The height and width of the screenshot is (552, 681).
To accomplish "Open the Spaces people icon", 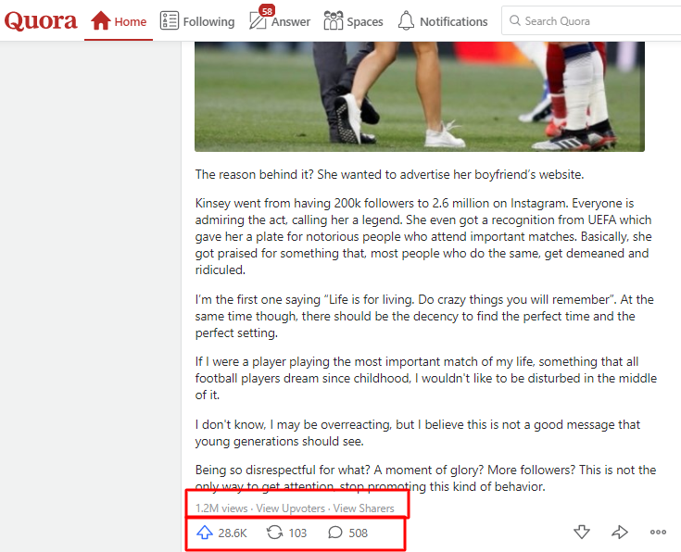I will 334,20.
